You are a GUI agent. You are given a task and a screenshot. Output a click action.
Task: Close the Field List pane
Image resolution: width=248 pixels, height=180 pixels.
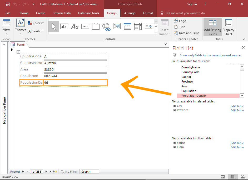[243, 47]
